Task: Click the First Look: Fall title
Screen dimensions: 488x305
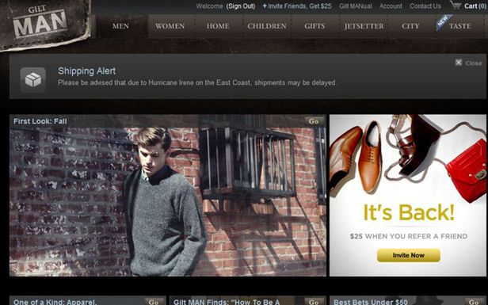Action: click(40, 121)
